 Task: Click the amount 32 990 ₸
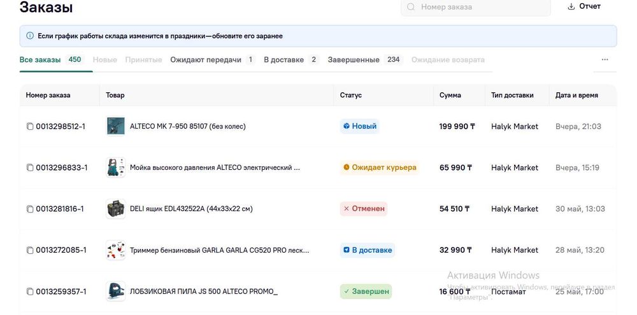point(456,250)
